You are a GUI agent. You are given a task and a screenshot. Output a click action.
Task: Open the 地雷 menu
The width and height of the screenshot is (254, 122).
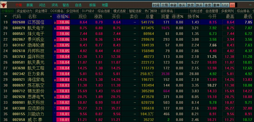(x=105, y=5)
